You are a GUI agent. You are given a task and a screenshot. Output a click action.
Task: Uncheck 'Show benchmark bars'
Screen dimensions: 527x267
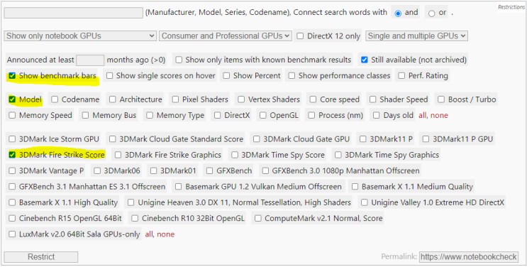point(12,76)
